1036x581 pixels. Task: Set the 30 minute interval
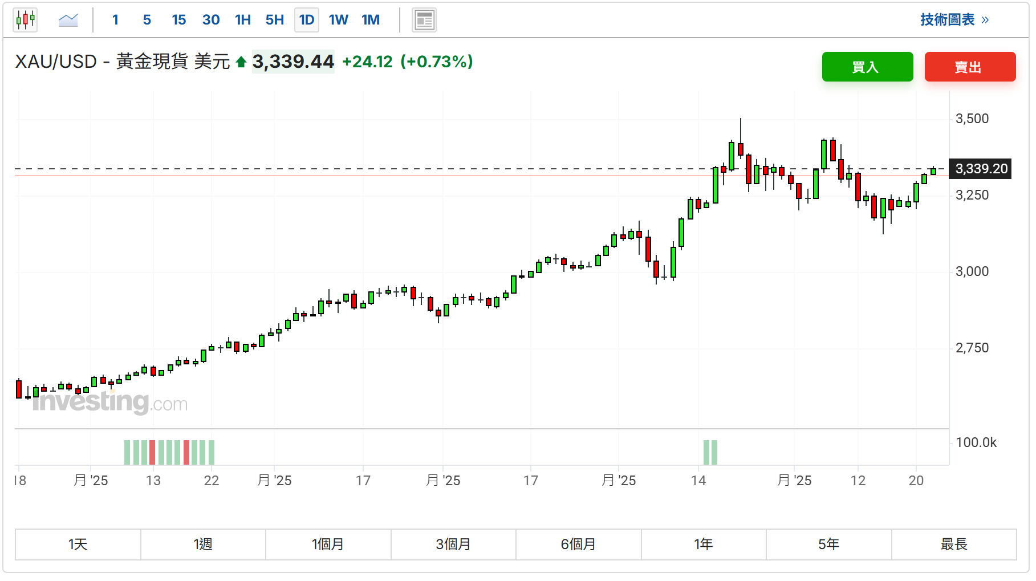tap(211, 20)
